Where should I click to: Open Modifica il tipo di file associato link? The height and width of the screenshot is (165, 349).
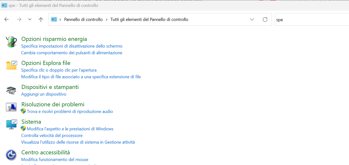[x=81, y=77]
